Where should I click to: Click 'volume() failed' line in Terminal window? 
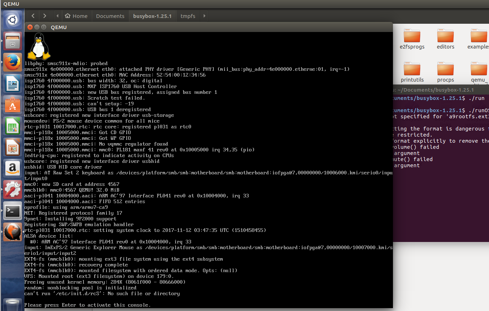tap(416, 147)
